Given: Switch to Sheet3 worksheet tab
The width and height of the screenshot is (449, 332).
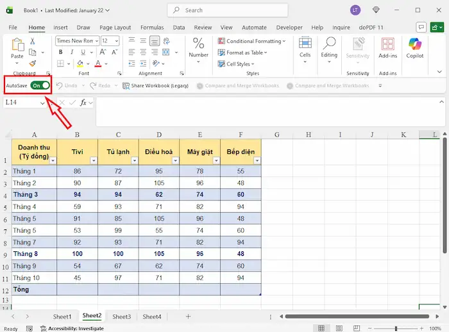Looking at the screenshot, I should point(121,317).
